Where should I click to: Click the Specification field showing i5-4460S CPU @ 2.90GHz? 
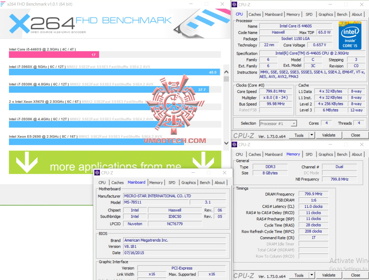click(x=312, y=53)
